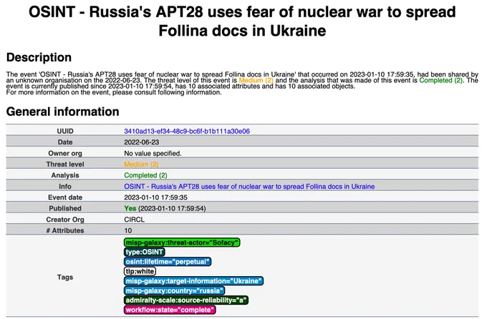
Task: Select the osint:lifetime="perpetual" tag
Action: (x=168, y=262)
